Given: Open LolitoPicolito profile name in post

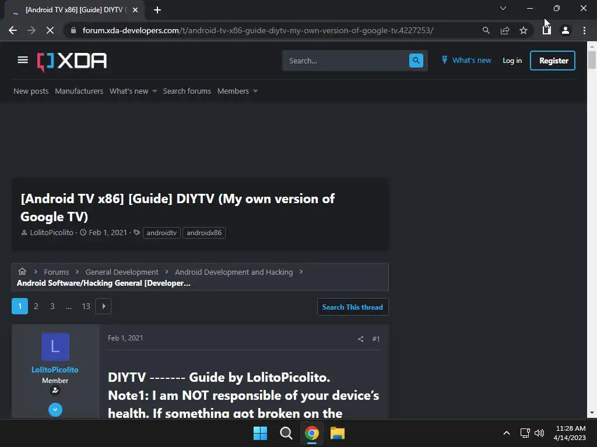Looking at the screenshot, I should click(x=55, y=370).
